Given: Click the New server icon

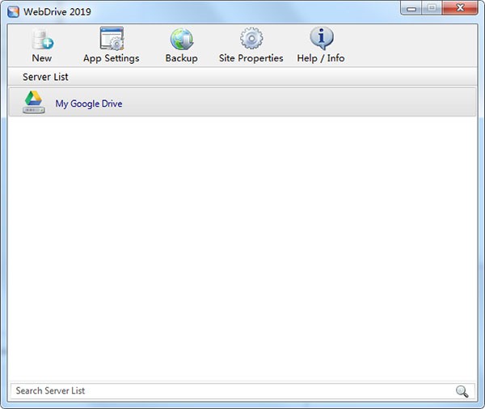Looking at the screenshot, I should [x=42, y=40].
